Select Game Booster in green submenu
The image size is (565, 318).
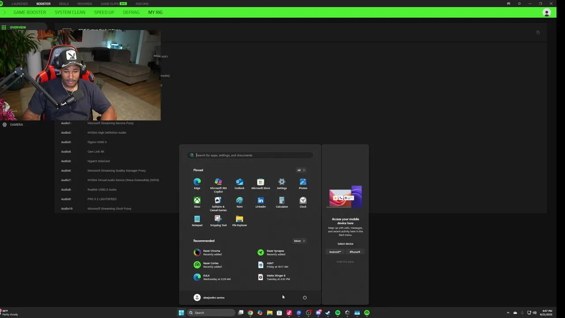pyautogui.click(x=30, y=12)
